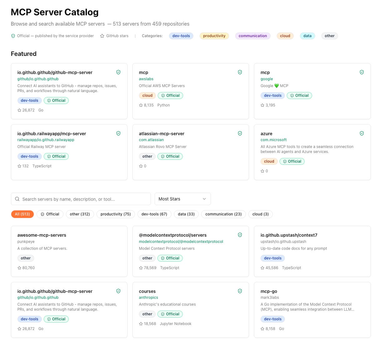Open the mcp-go card title
378x340 pixels.
269,291
